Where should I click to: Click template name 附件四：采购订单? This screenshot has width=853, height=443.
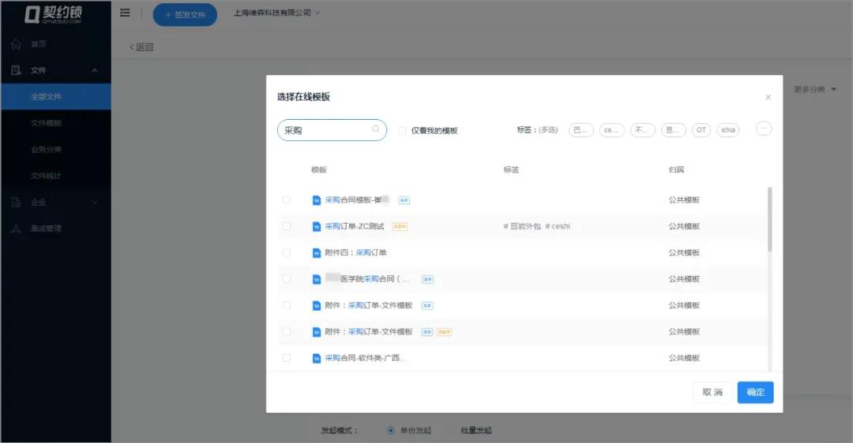(355, 252)
